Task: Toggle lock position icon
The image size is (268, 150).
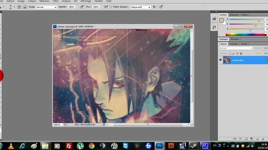Action: point(237,53)
